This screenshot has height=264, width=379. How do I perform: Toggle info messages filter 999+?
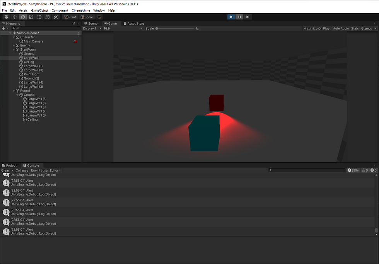pyautogui.click(x=353, y=170)
